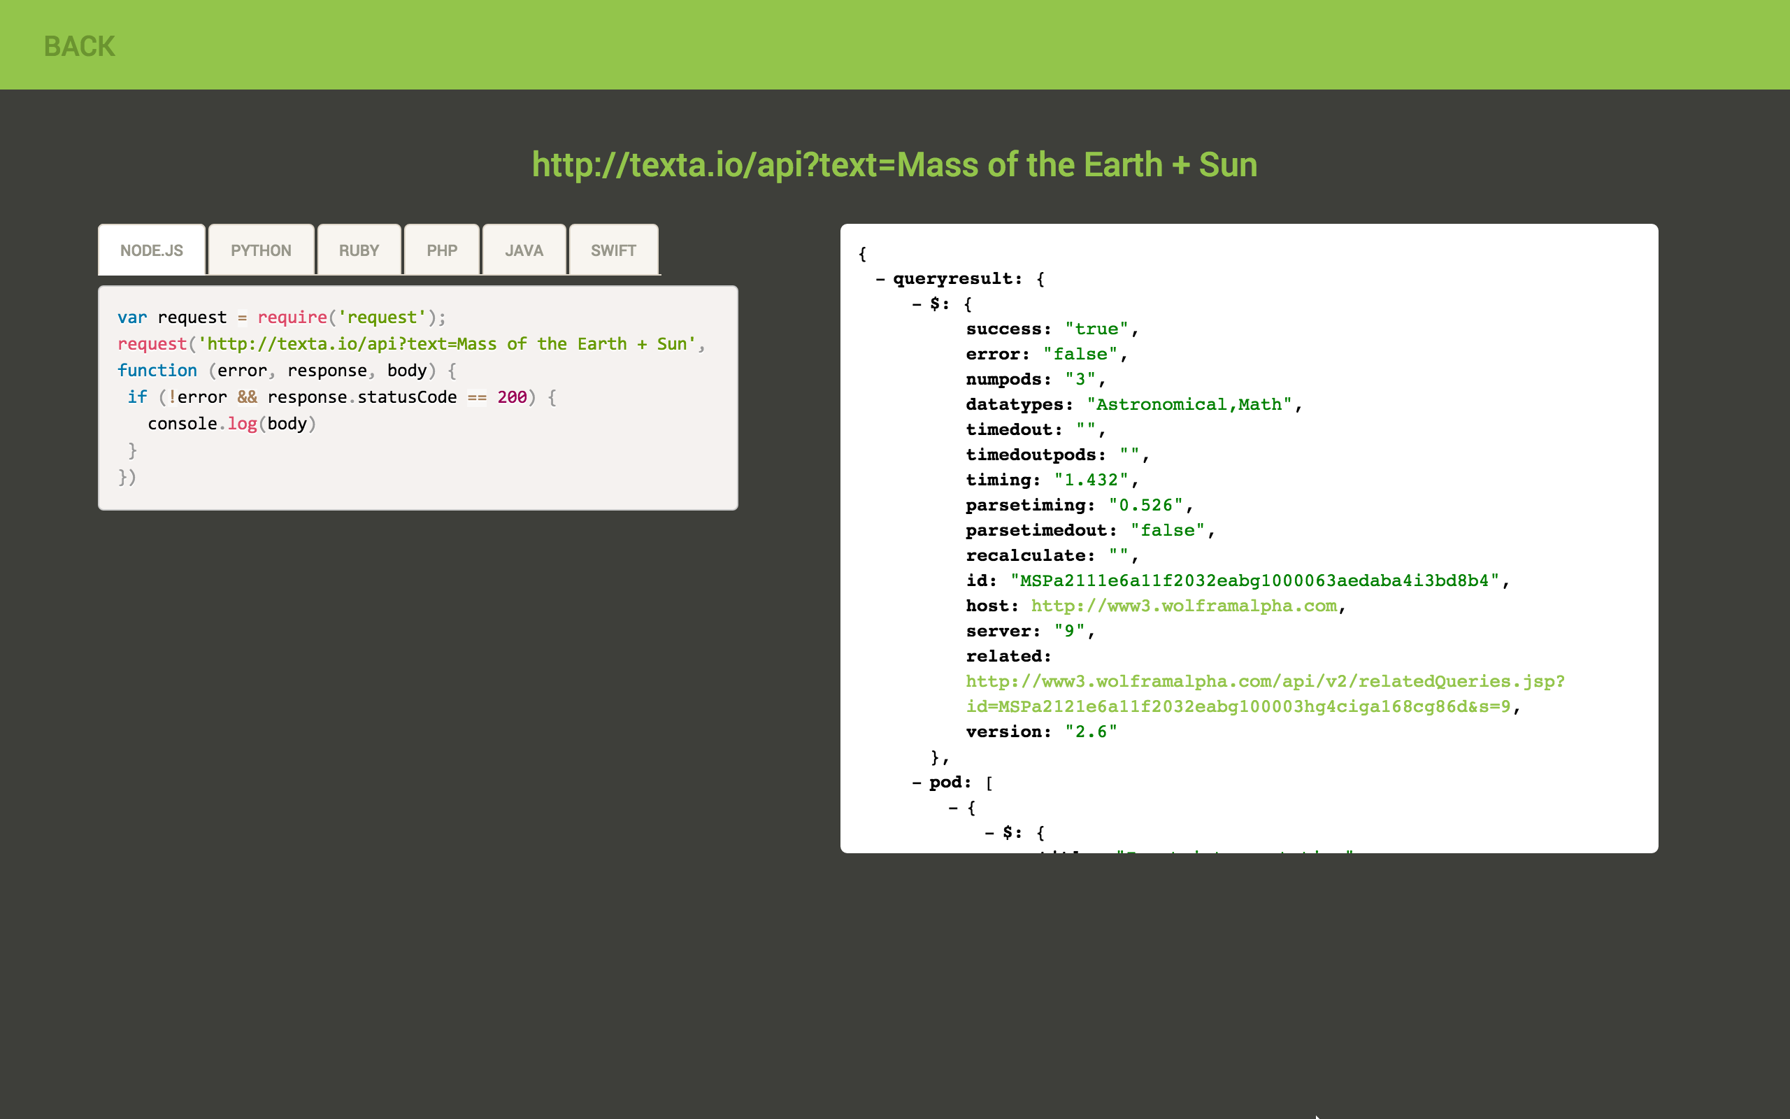Click the console.log(body) code line
Viewport: 1790px width, 1119px height.
click(x=231, y=424)
